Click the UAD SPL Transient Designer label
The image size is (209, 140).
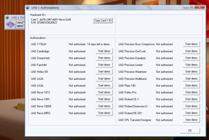[x=135, y=120]
